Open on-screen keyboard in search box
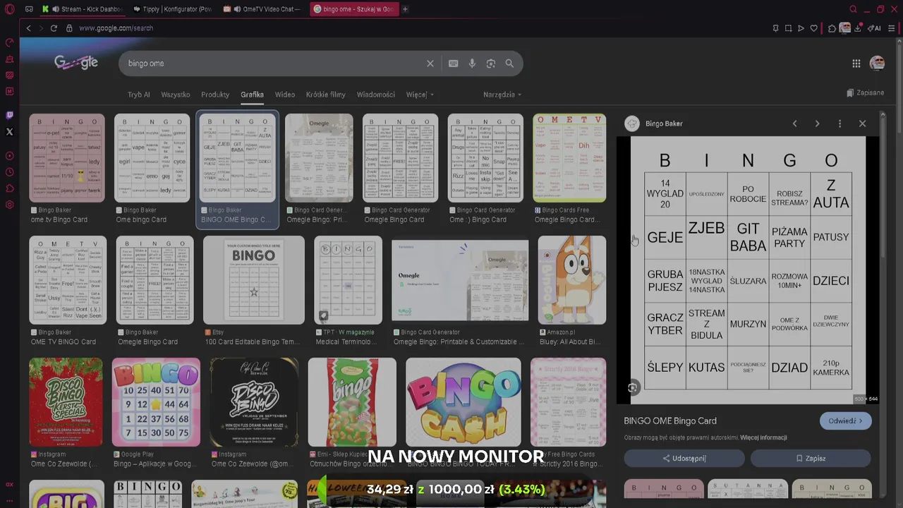 pyautogui.click(x=454, y=64)
